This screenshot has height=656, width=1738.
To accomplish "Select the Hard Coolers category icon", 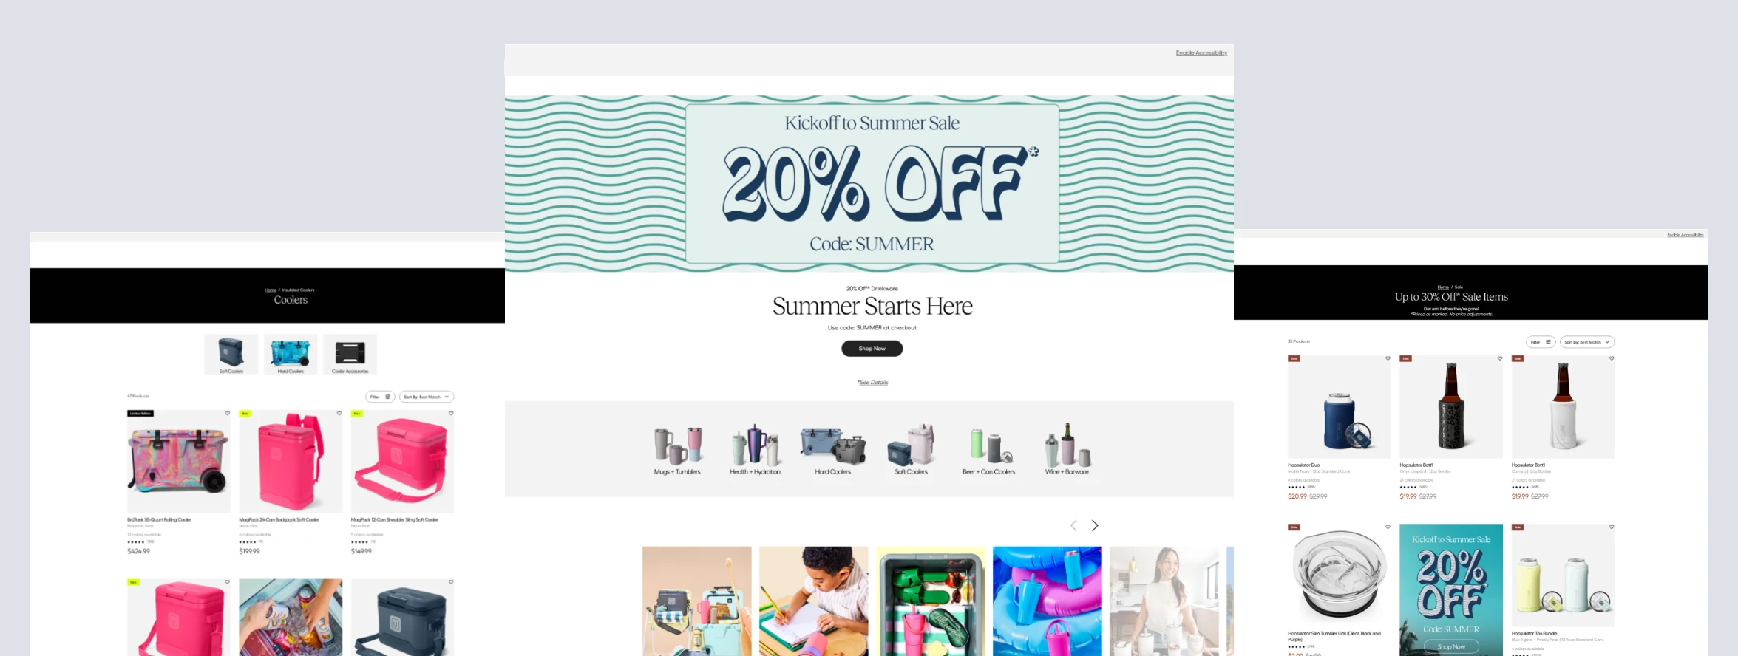I will click(x=832, y=451).
